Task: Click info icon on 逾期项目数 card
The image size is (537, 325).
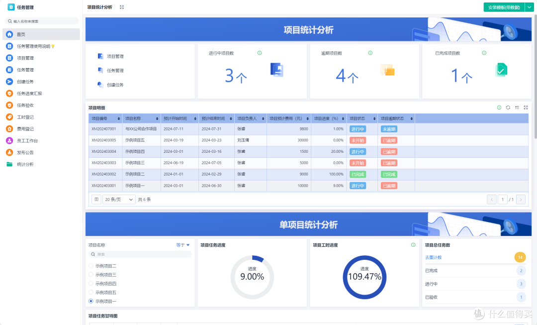Action: point(370,53)
